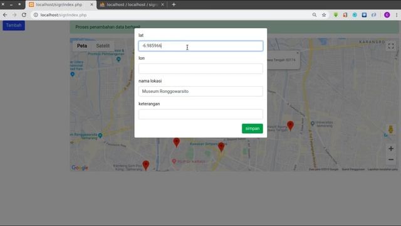This screenshot has height=226, width=401.
Task: Zoom in the map with plus
Action: pyautogui.click(x=391, y=148)
